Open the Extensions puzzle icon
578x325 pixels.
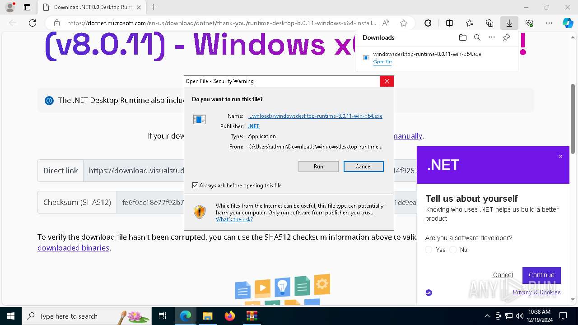click(x=428, y=23)
